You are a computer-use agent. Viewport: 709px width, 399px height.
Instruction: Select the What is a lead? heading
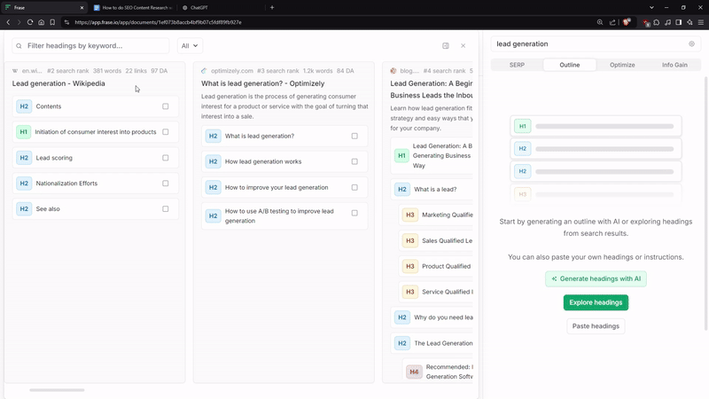pos(432,189)
